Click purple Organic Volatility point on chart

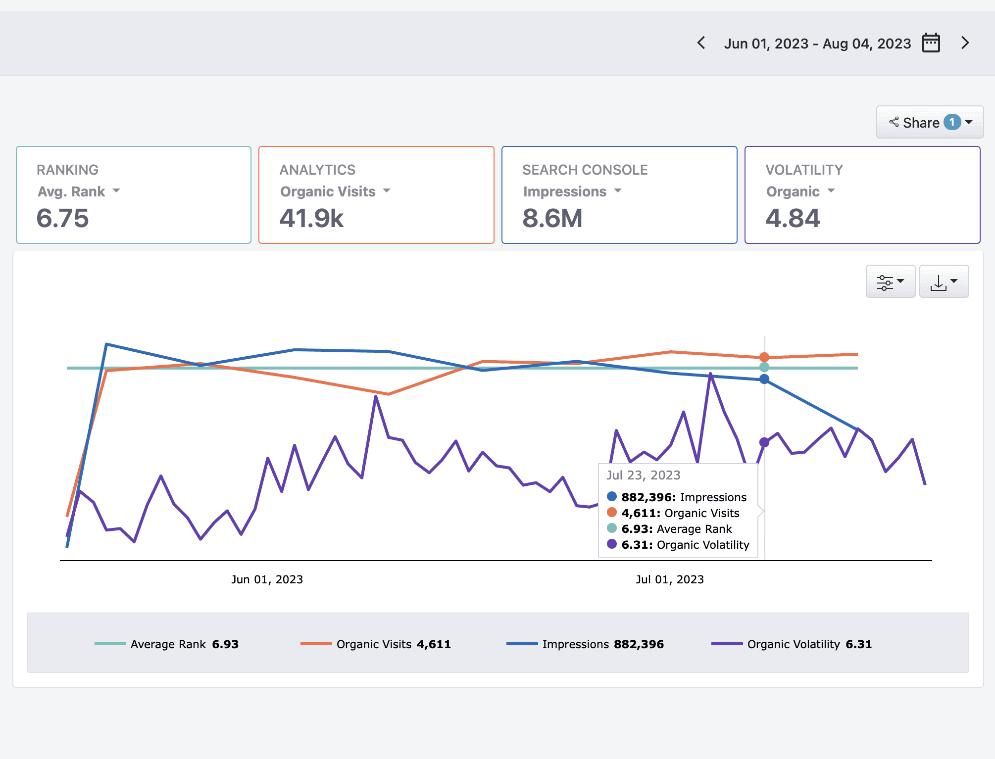764,442
